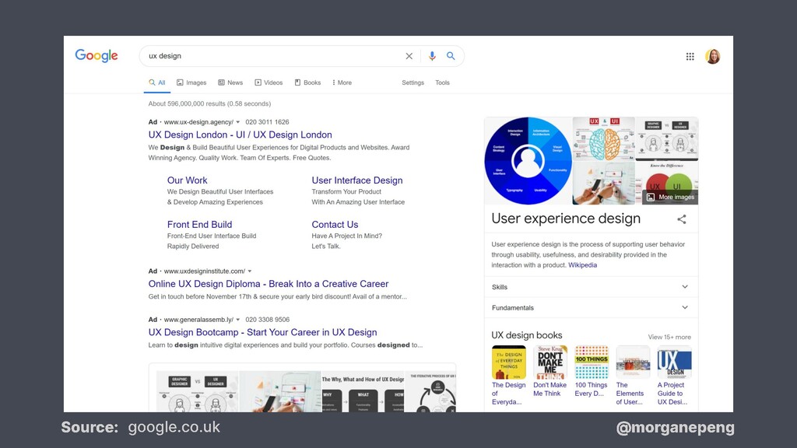The width and height of the screenshot is (797, 448).
Task: Open the 'Contact Us' sitelink
Action: pyautogui.click(x=335, y=225)
